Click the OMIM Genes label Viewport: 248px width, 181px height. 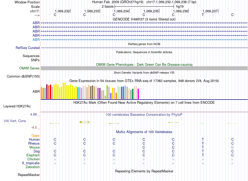coord(29,68)
